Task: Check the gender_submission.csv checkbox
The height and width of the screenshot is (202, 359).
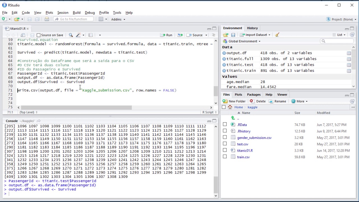Action: pyautogui.click(x=225, y=137)
